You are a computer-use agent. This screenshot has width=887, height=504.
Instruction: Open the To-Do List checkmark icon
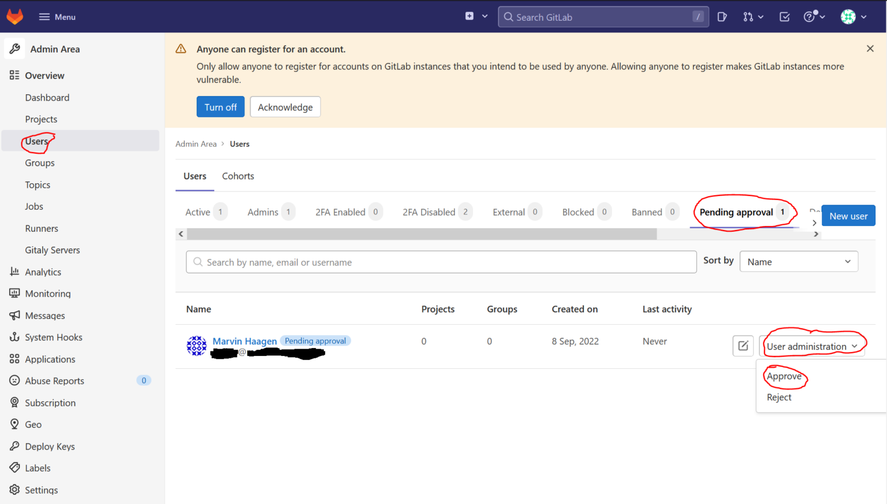click(784, 17)
